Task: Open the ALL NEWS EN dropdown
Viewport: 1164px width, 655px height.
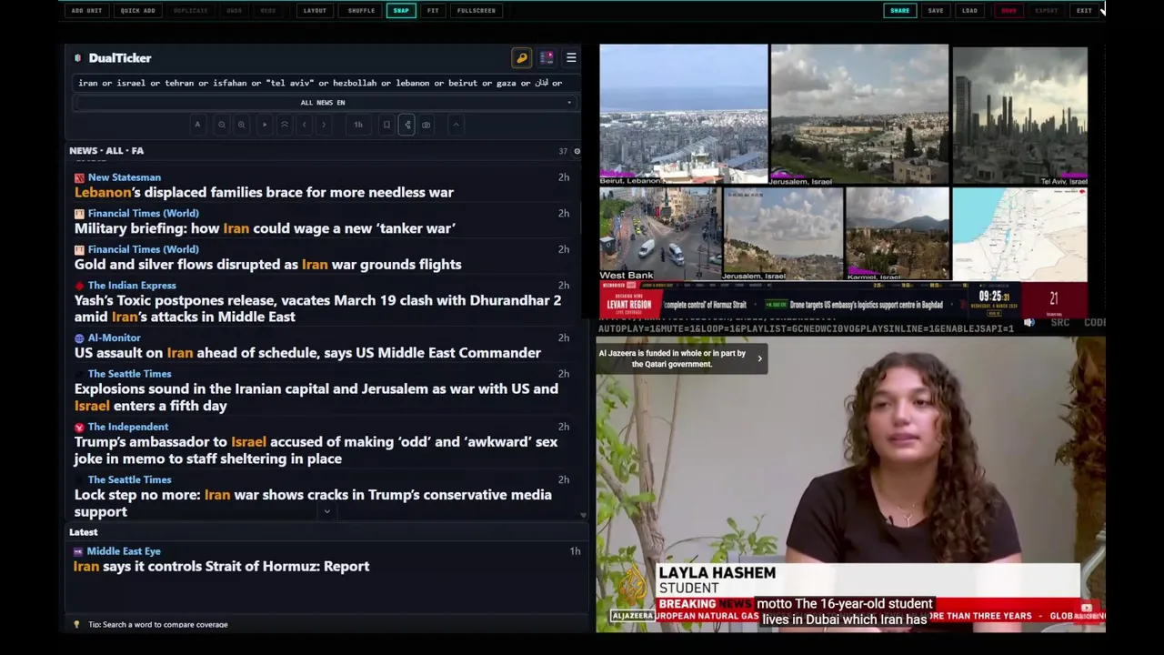Action: tap(323, 103)
